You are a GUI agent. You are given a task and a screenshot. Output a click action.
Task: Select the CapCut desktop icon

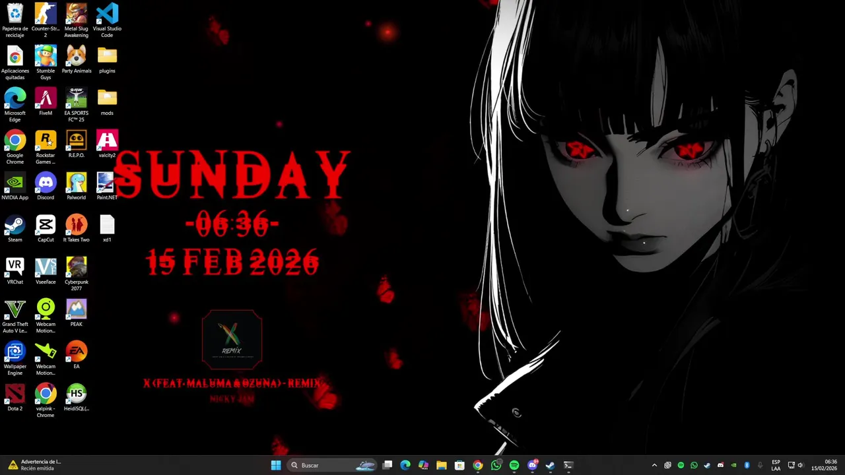tap(46, 228)
